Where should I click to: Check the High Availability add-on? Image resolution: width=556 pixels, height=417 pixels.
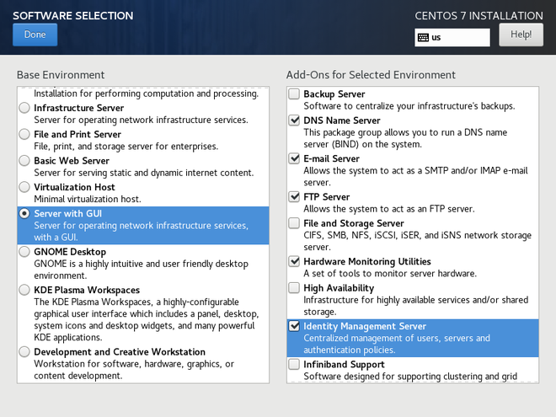(294, 288)
